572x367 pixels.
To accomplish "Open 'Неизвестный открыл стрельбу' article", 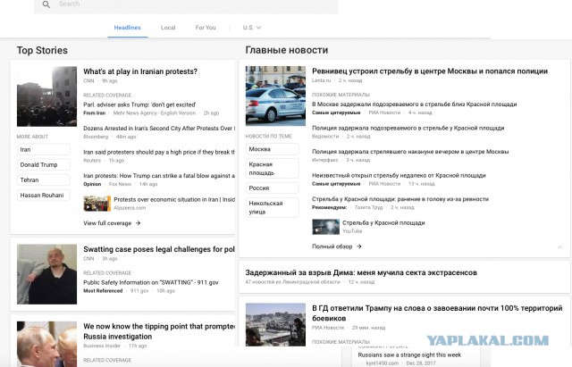I will pyautogui.click(x=399, y=175).
